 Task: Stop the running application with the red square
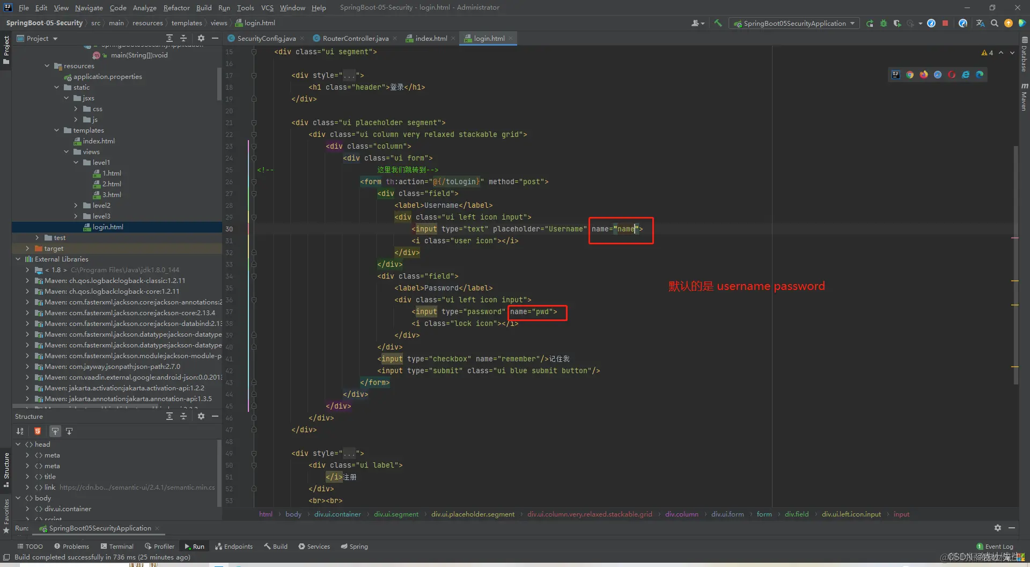[x=945, y=23]
